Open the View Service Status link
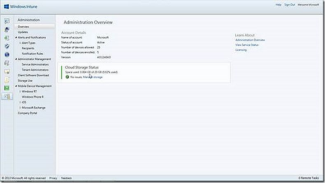 click(x=247, y=45)
